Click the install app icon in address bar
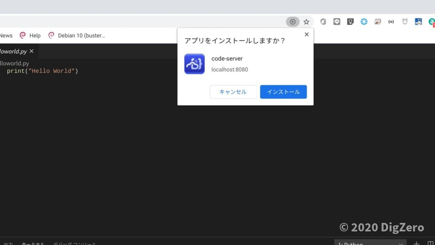The image size is (435, 245). tap(293, 22)
